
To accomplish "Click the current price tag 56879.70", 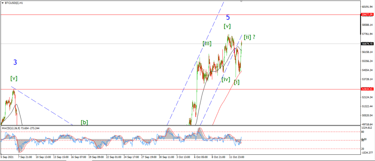I will [x=367, y=44].
